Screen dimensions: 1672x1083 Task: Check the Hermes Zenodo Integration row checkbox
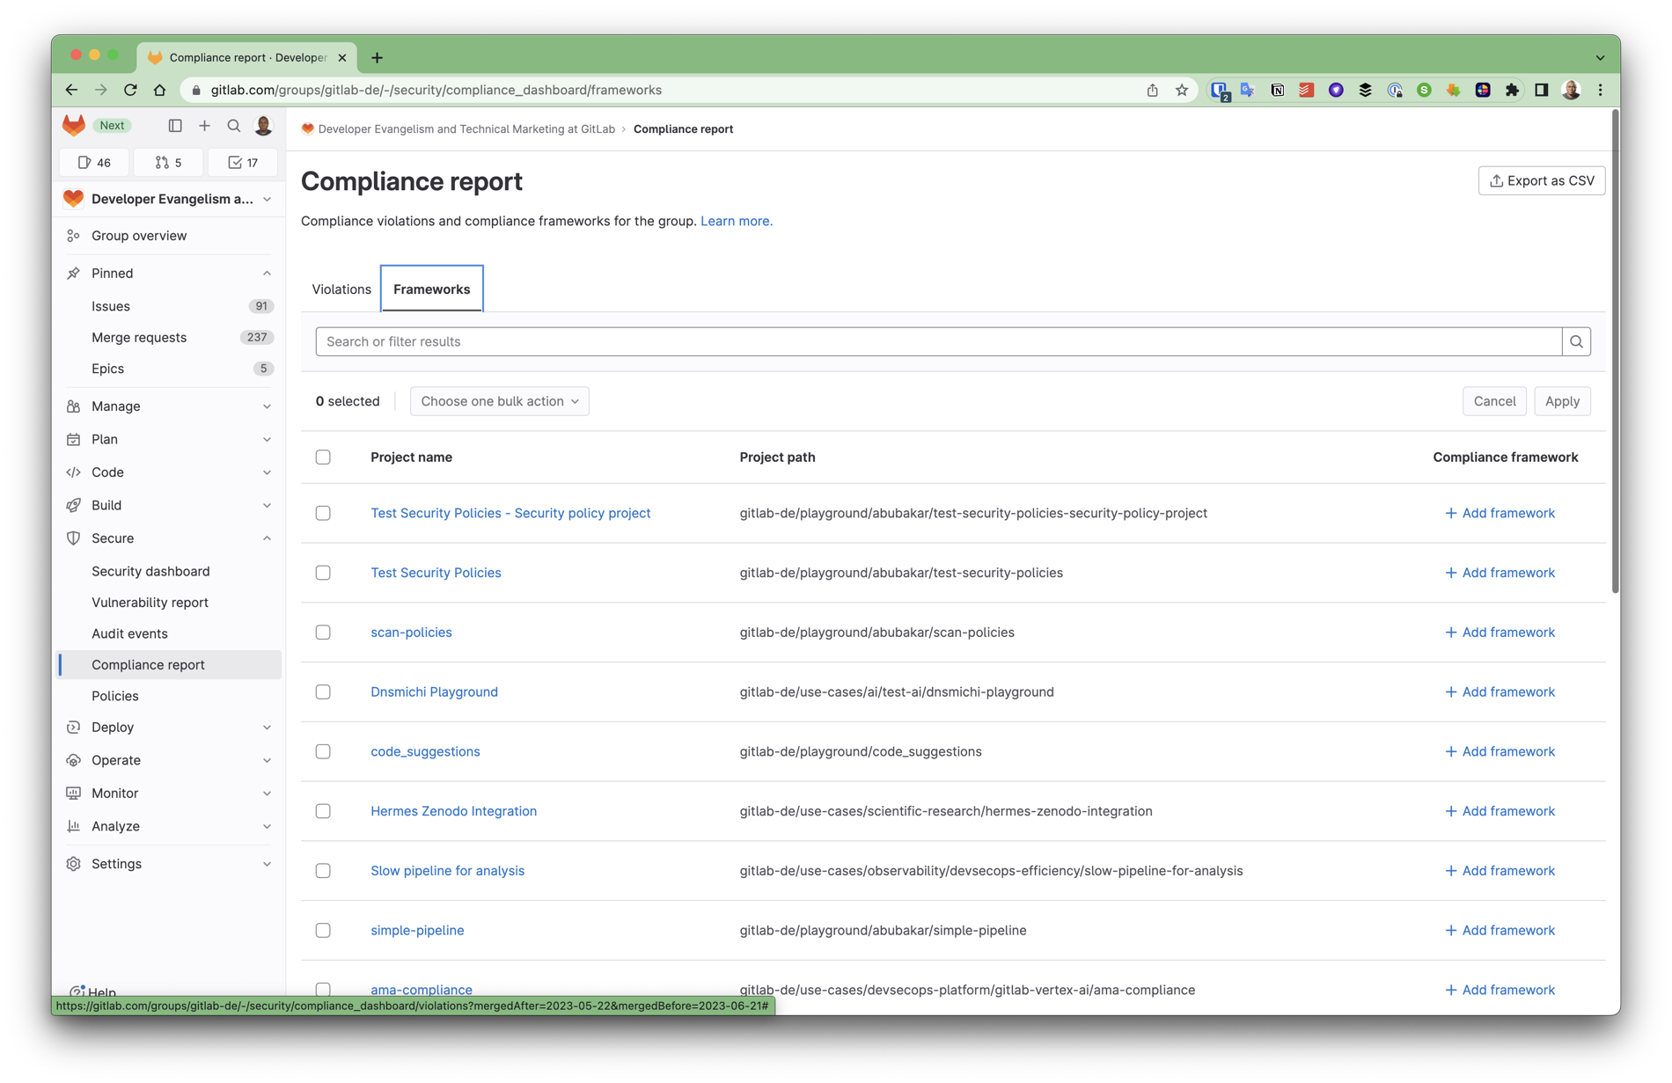pyautogui.click(x=323, y=811)
